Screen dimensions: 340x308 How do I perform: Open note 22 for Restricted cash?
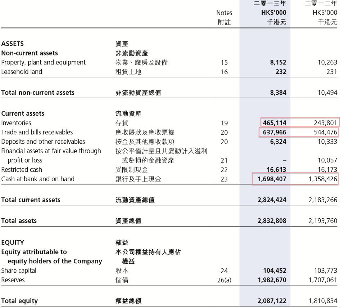coord(224,170)
